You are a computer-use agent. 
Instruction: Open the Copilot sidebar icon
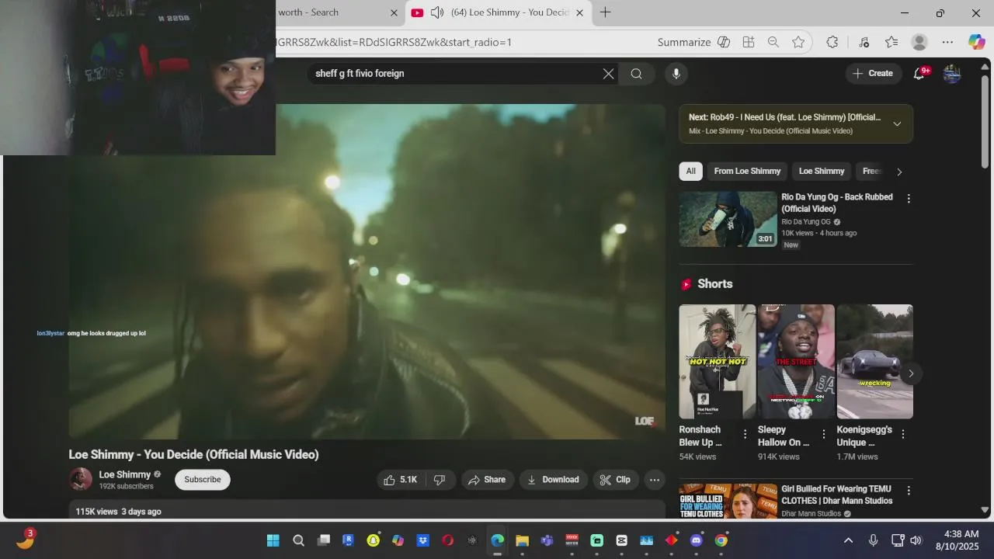[976, 42]
